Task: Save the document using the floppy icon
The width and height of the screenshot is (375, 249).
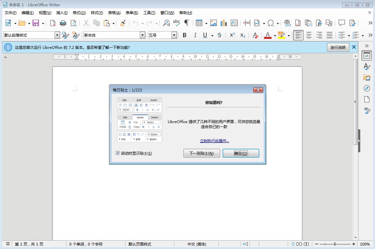Action: click(36, 23)
